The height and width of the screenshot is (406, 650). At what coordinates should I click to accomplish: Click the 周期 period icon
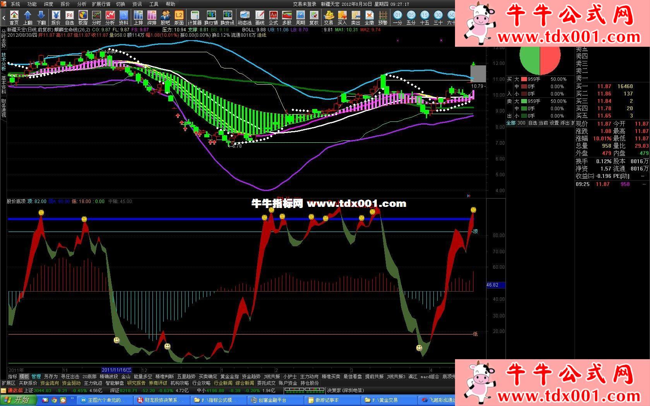(x=300, y=18)
